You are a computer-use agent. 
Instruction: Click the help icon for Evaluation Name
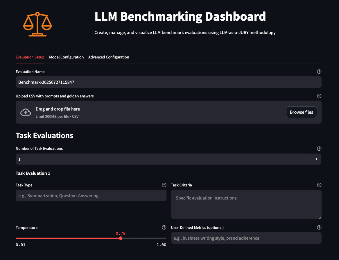[x=319, y=72]
